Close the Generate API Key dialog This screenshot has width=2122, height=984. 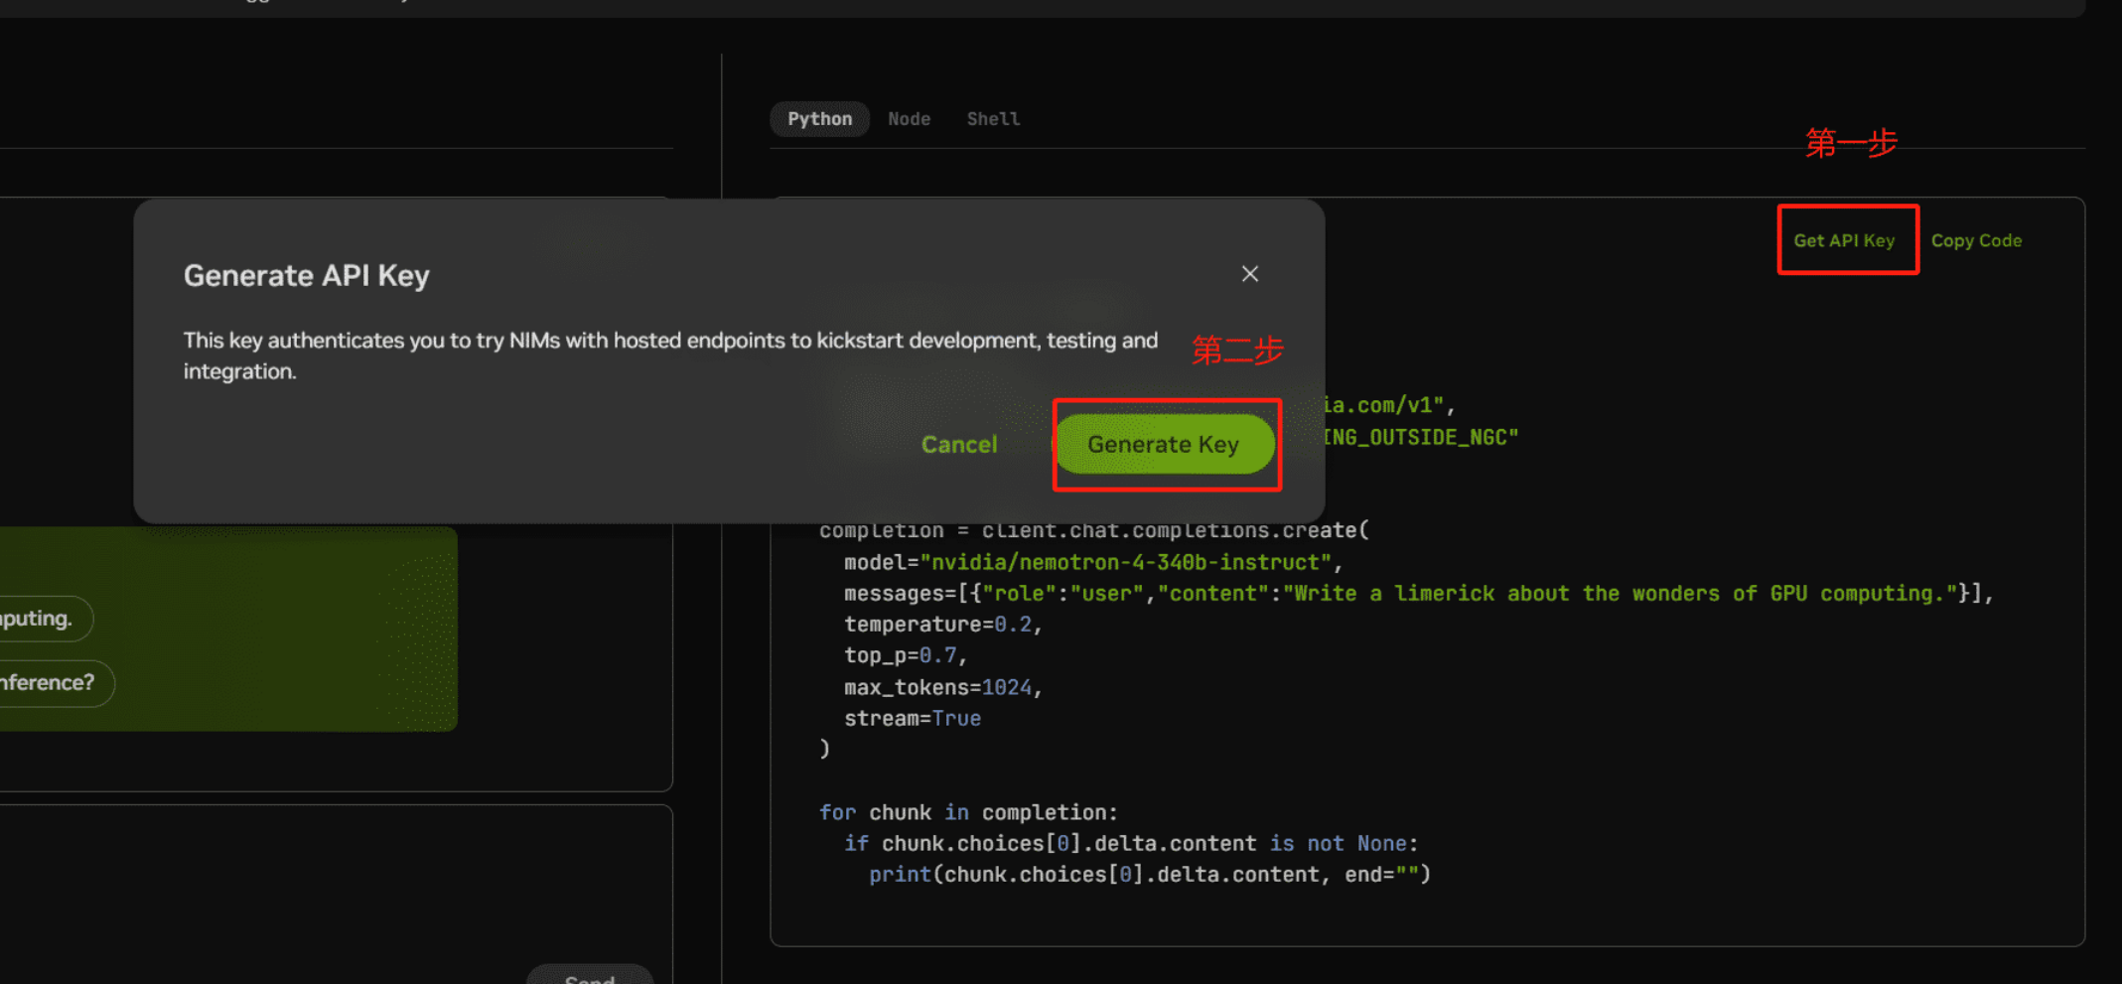click(x=1249, y=274)
